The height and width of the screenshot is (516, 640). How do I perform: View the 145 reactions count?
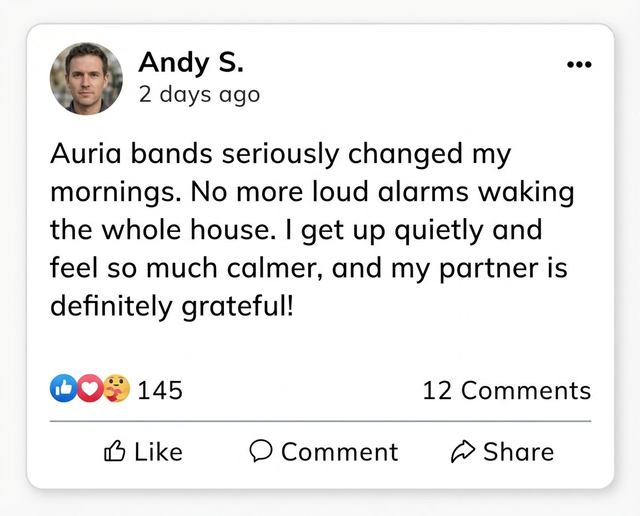pyautogui.click(x=160, y=390)
